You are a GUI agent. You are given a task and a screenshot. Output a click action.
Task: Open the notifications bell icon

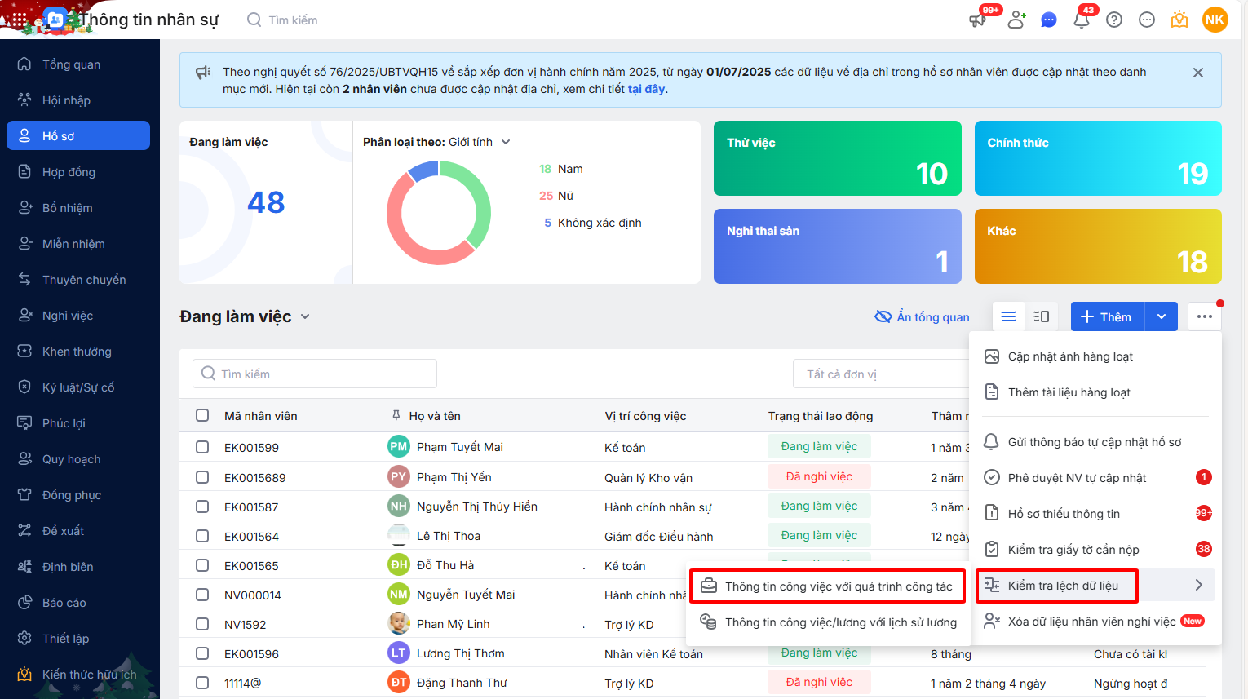pos(1082,20)
